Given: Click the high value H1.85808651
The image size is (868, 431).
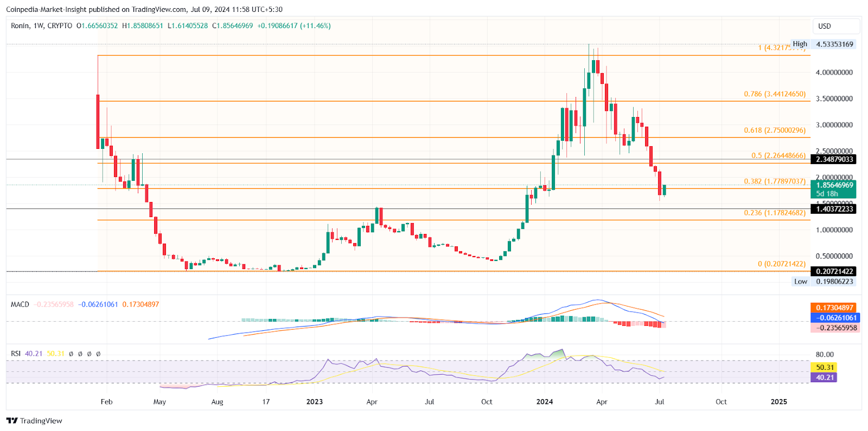Looking at the screenshot, I should point(143,25).
